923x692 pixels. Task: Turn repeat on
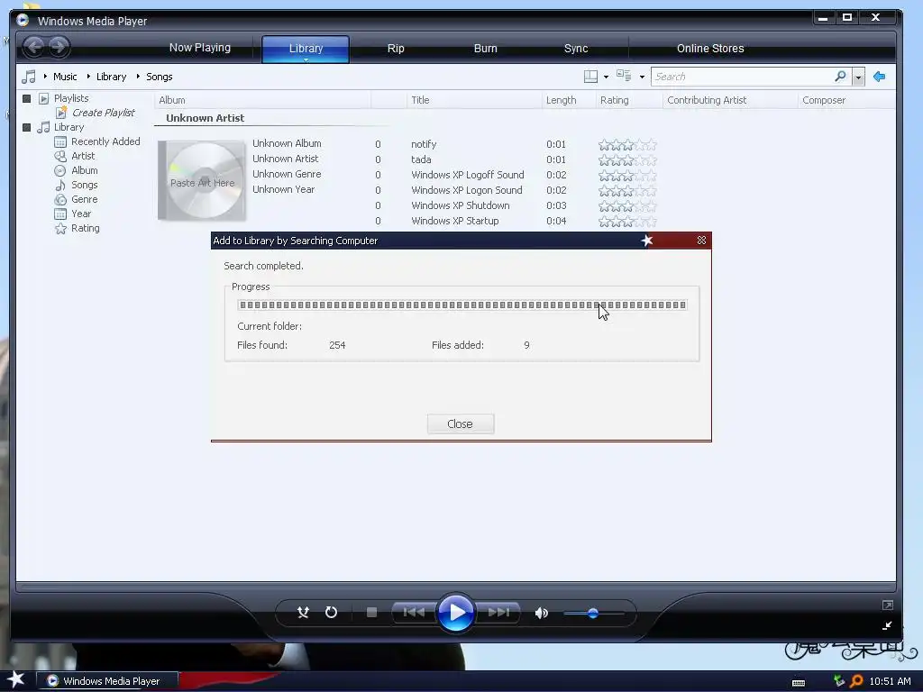click(332, 613)
